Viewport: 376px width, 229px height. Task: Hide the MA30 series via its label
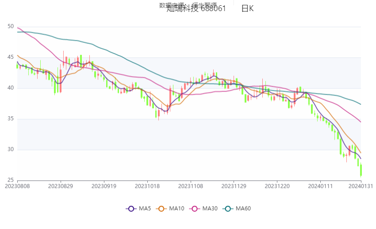coord(210,209)
